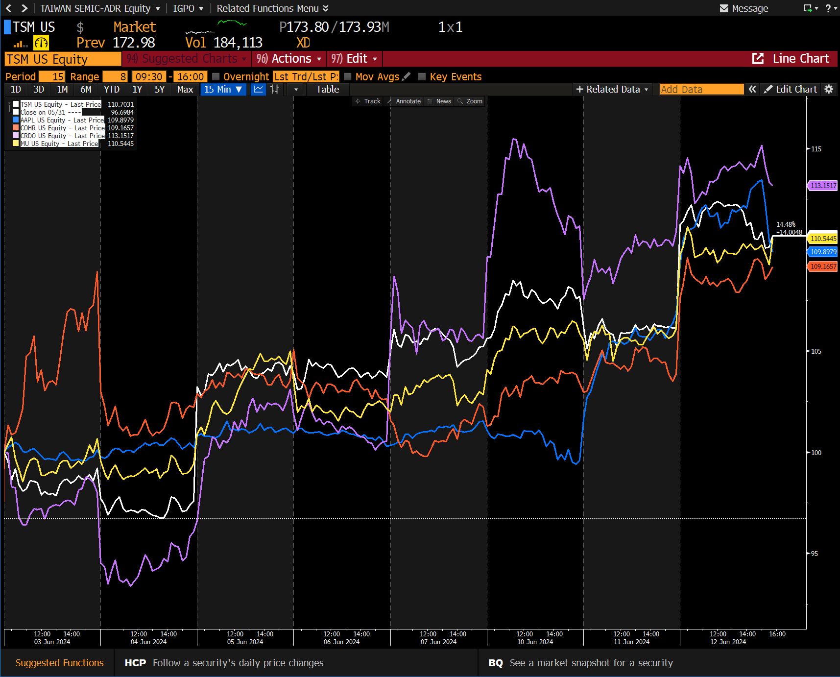Click the 113.1517 CRDO price label
This screenshot has height=677, width=840.
click(823, 186)
